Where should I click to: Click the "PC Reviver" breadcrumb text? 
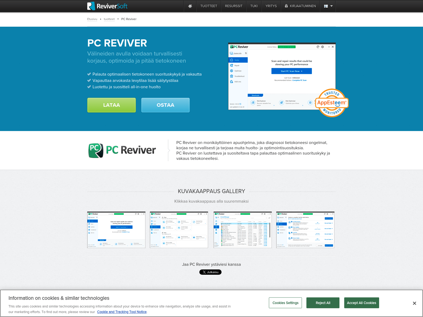click(x=129, y=19)
